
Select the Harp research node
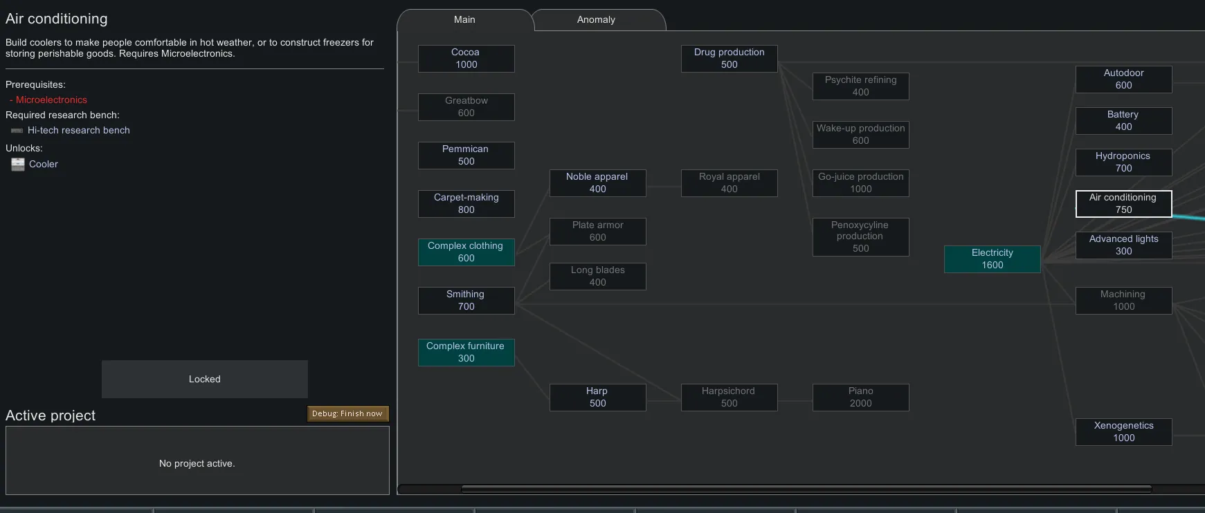click(x=597, y=398)
